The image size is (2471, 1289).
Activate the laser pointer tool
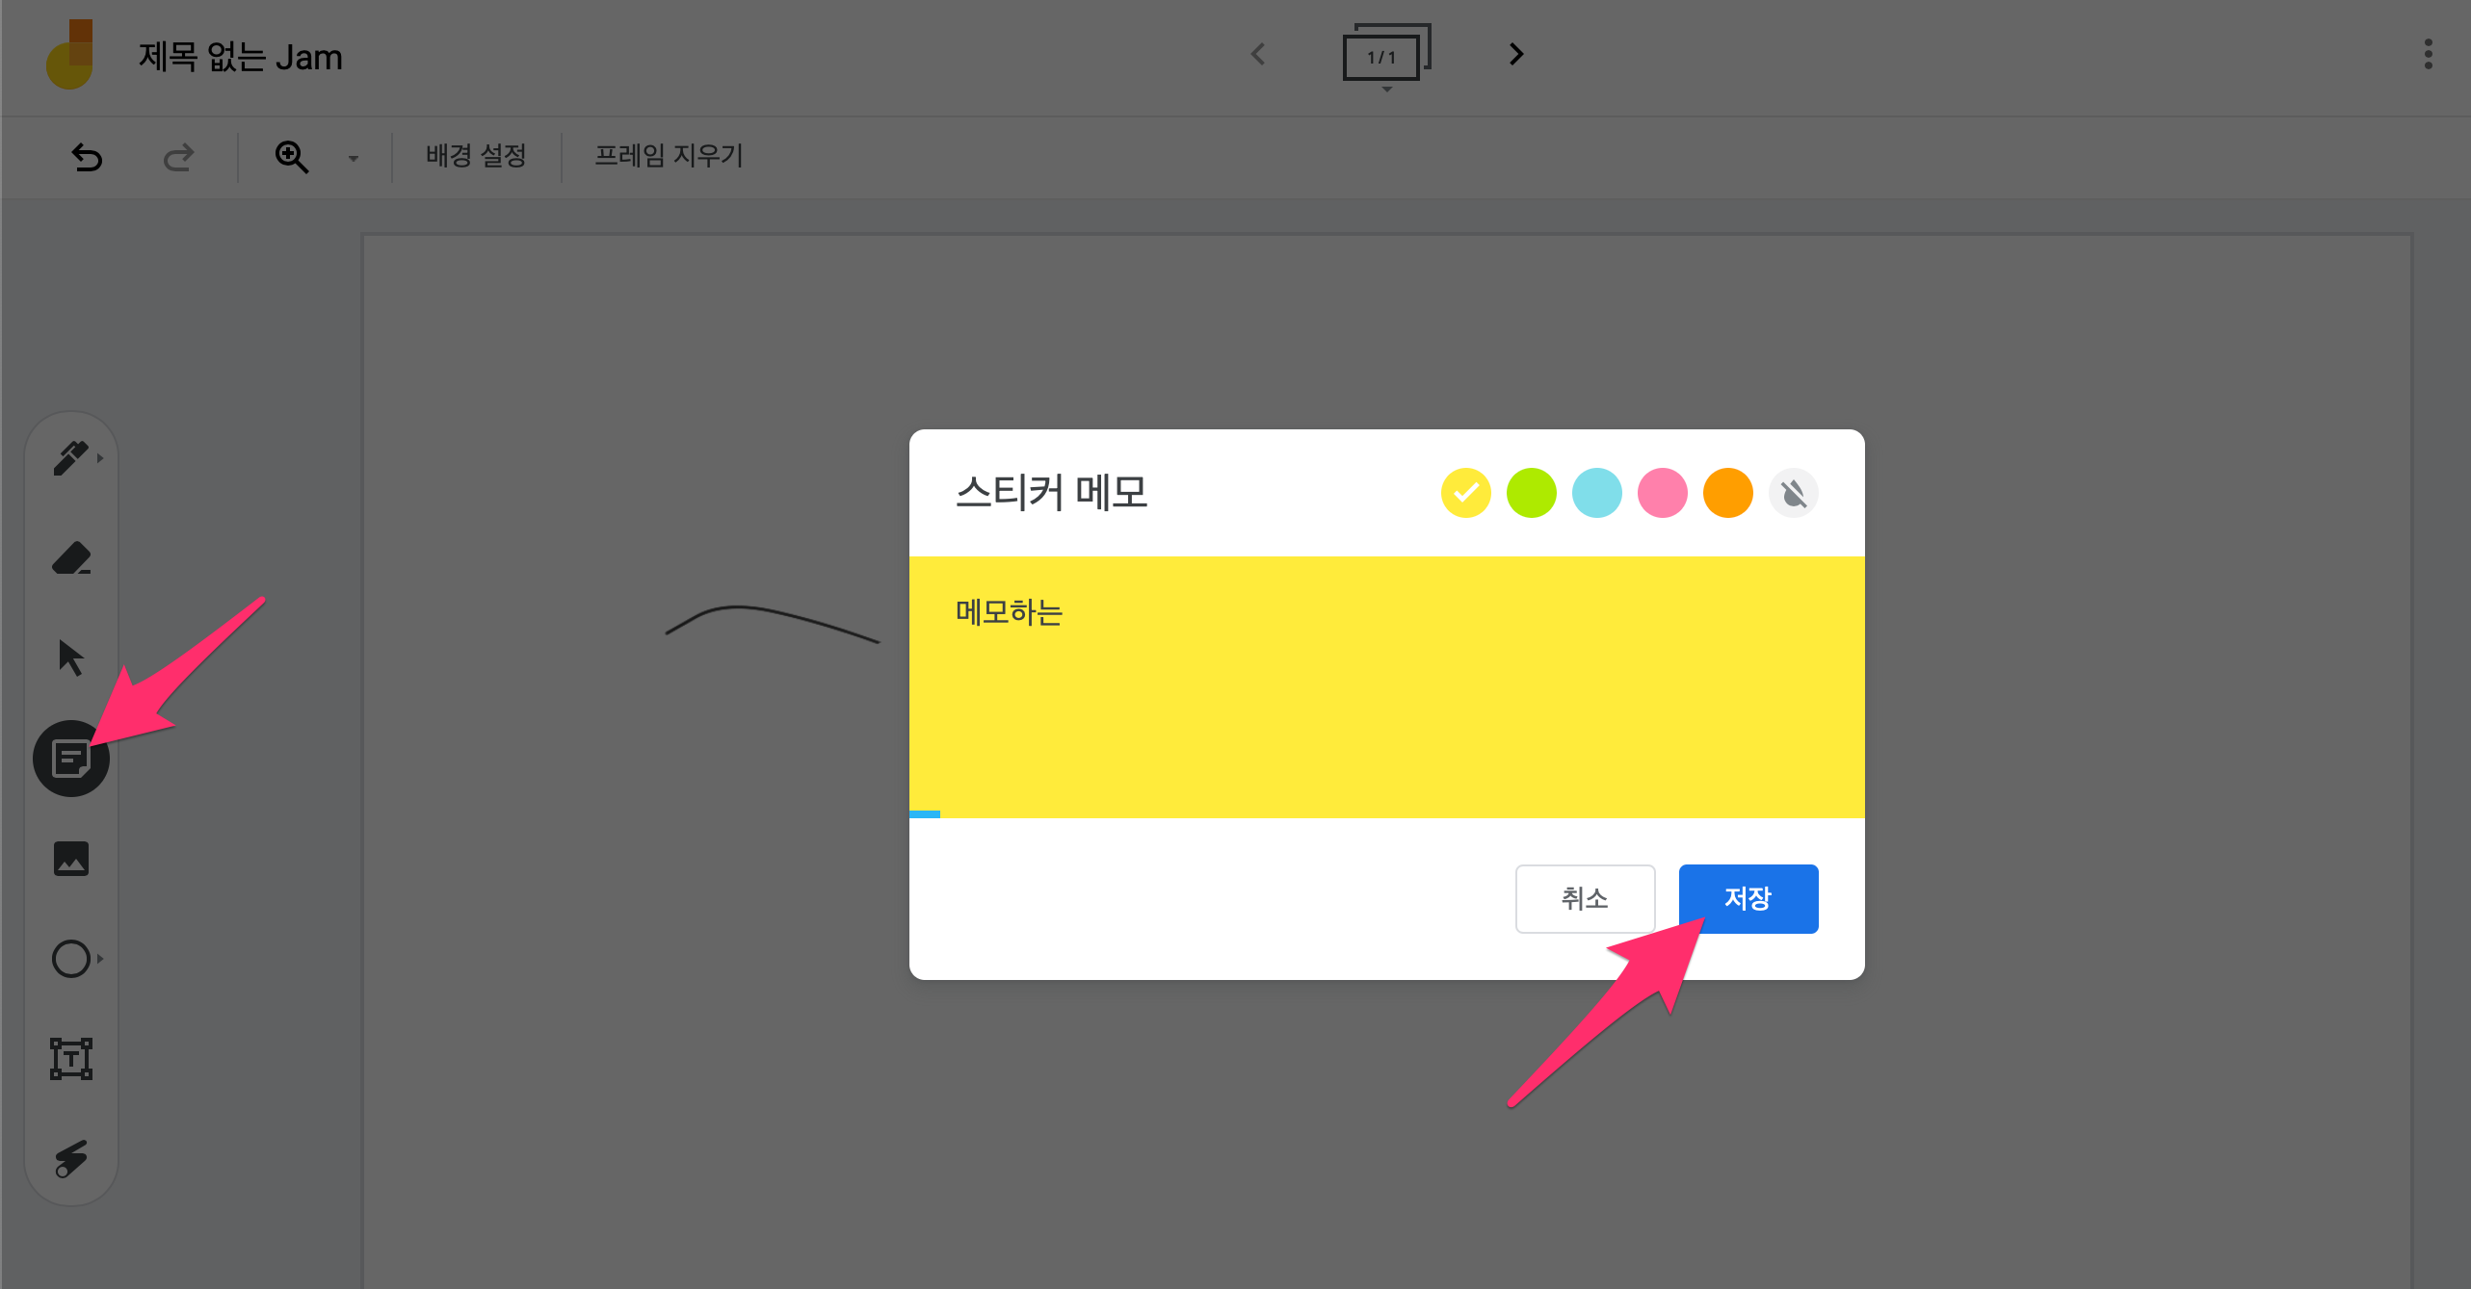tap(70, 1159)
